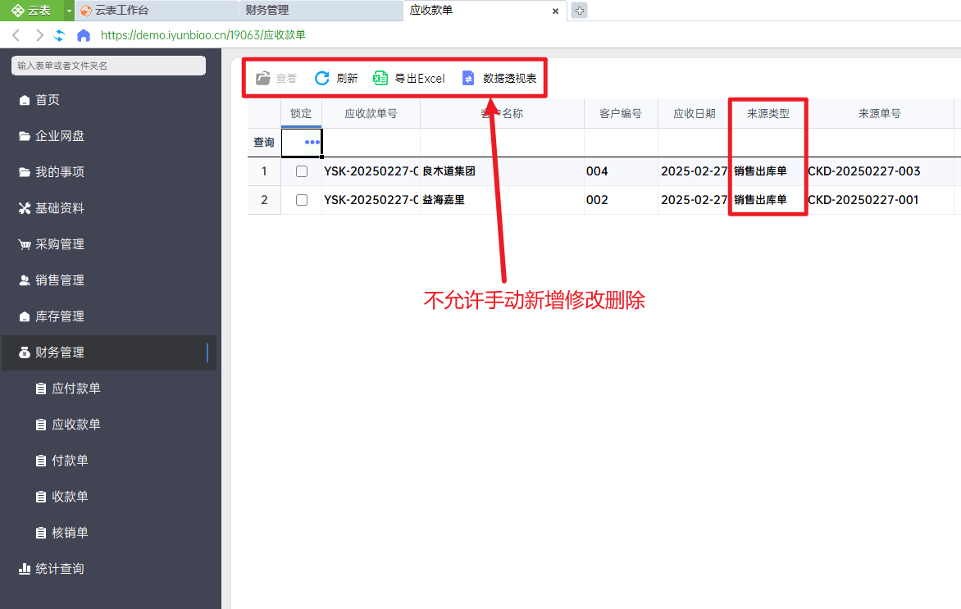Select 销售出库单 cell in 益海嘉里 row

point(768,200)
